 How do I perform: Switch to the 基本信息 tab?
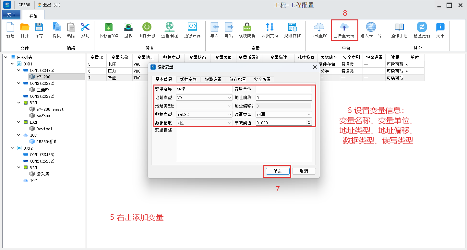[x=164, y=79]
